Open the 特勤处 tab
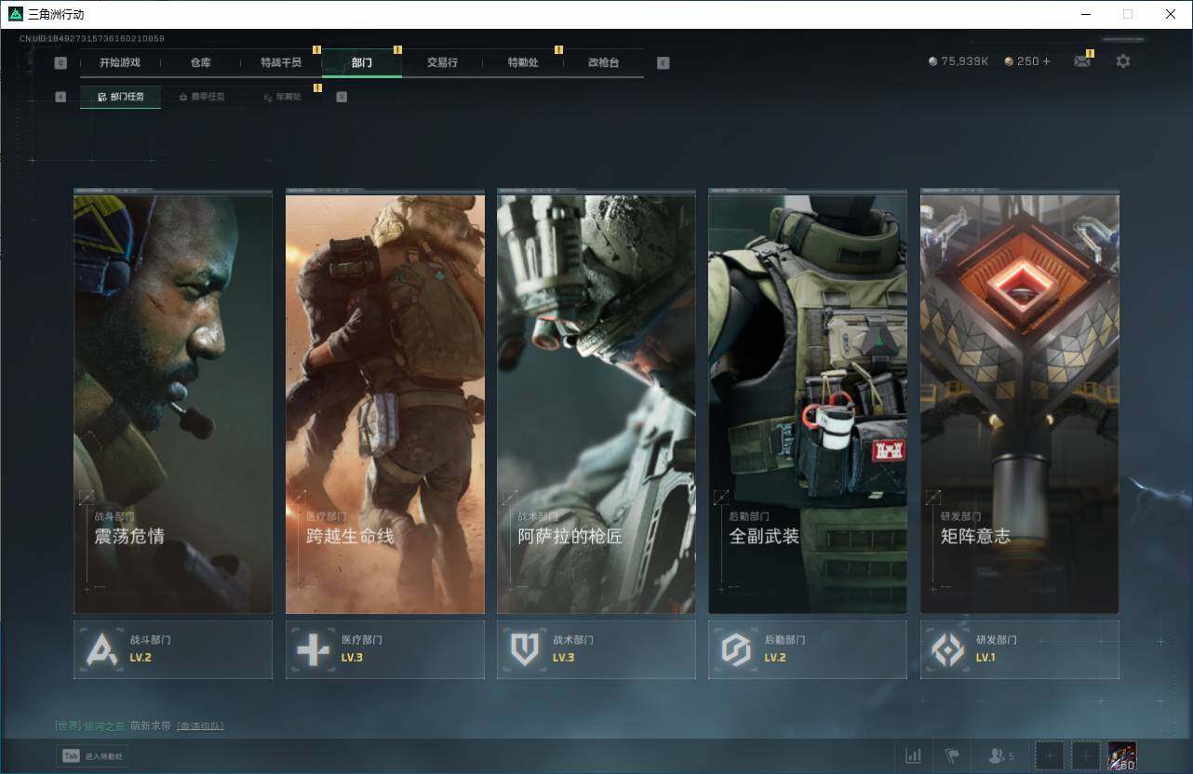1193x774 pixels. [x=522, y=62]
